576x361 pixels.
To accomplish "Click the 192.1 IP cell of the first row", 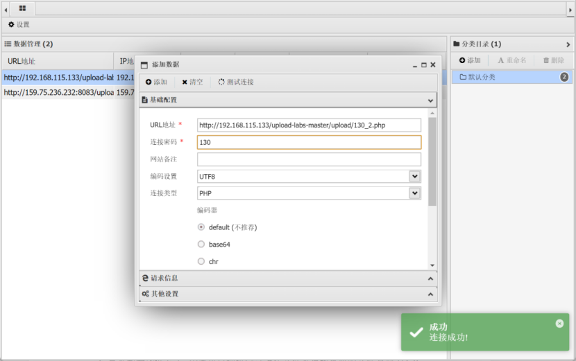I will click(x=126, y=78).
